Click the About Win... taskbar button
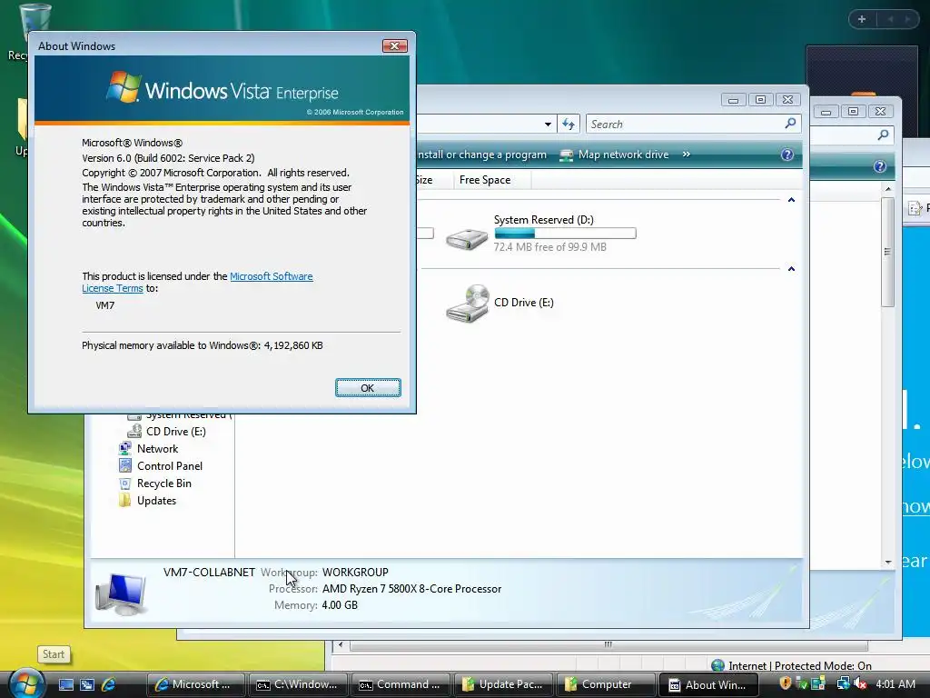Image resolution: width=930 pixels, height=698 pixels. pyautogui.click(x=708, y=684)
